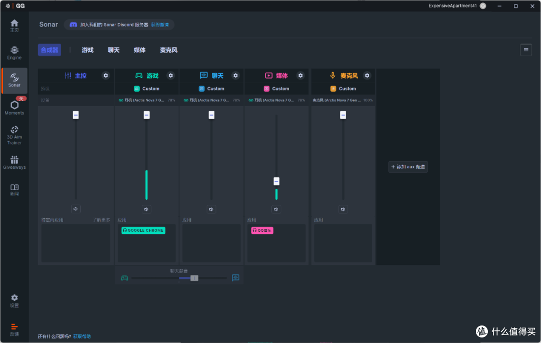Image resolution: width=541 pixels, height=343 pixels.
Task: Click the 聊天 chat header icon
Action: click(203, 75)
